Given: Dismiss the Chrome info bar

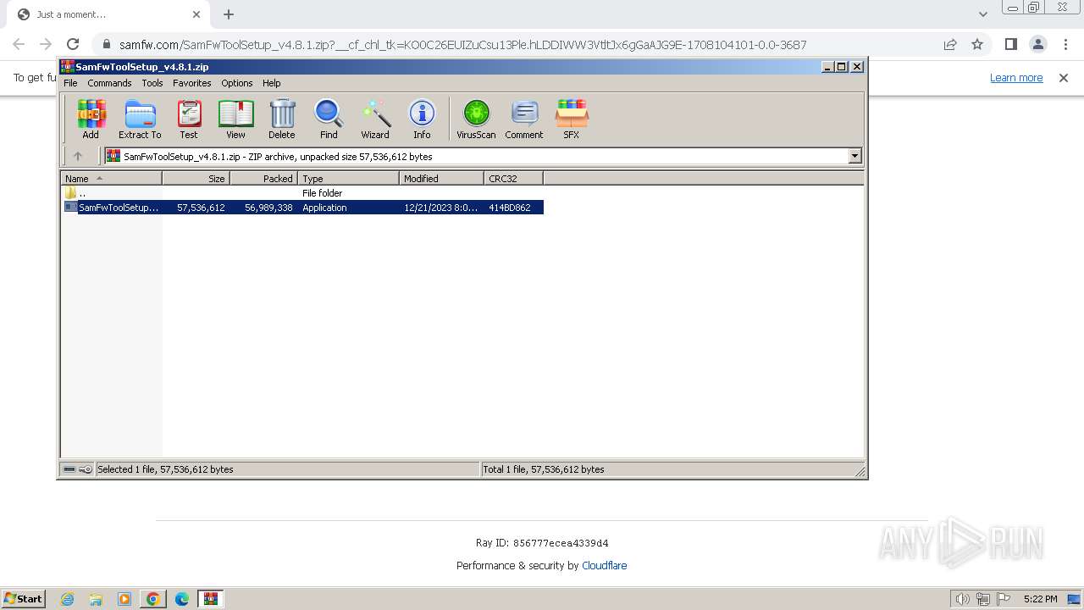Looking at the screenshot, I should (x=1064, y=78).
